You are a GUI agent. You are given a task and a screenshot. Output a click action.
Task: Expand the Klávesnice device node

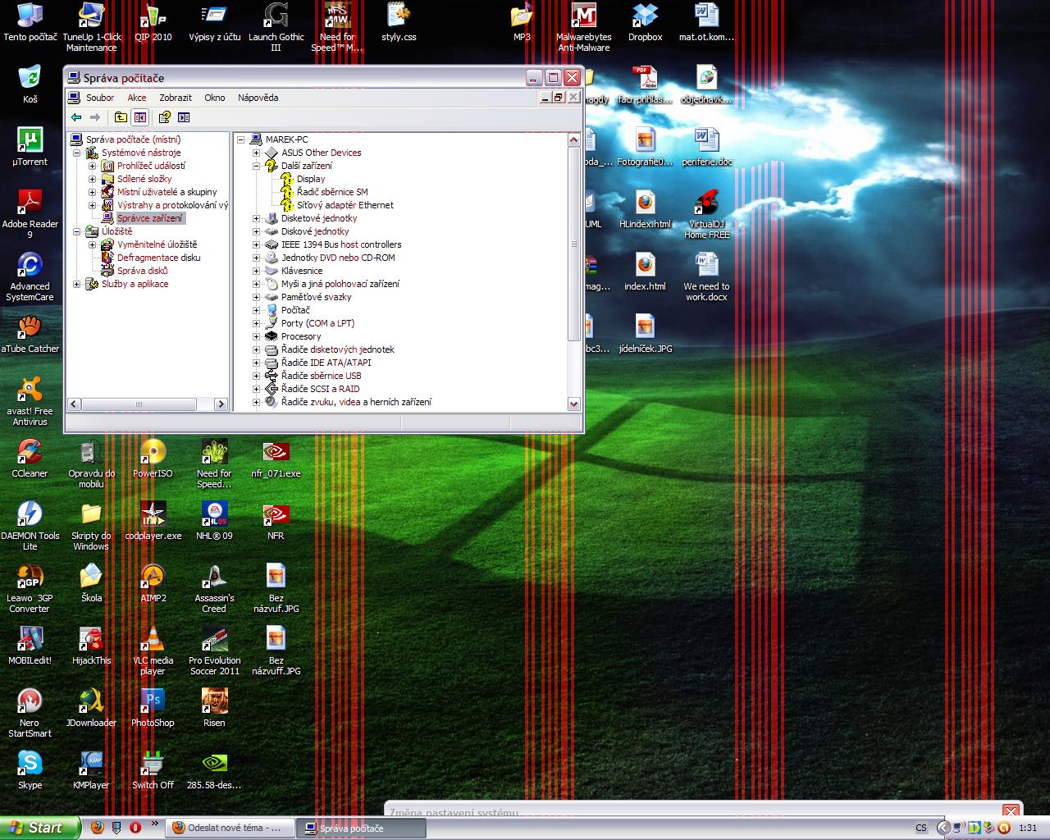click(256, 271)
